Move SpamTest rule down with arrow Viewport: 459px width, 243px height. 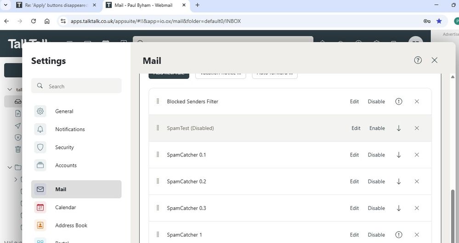[398, 128]
